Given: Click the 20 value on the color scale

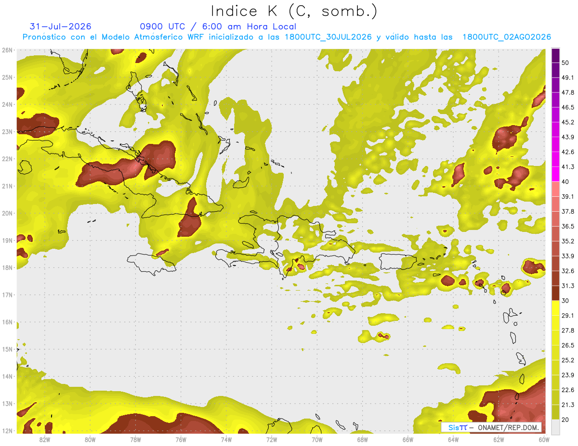Looking at the screenshot, I should [566, 420].
